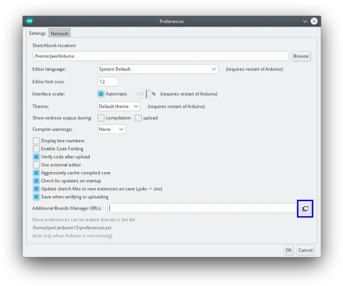This screenshot has height=286, width=343.
Task: Click the 'Editor language:' label
Action: click(49, 69)
